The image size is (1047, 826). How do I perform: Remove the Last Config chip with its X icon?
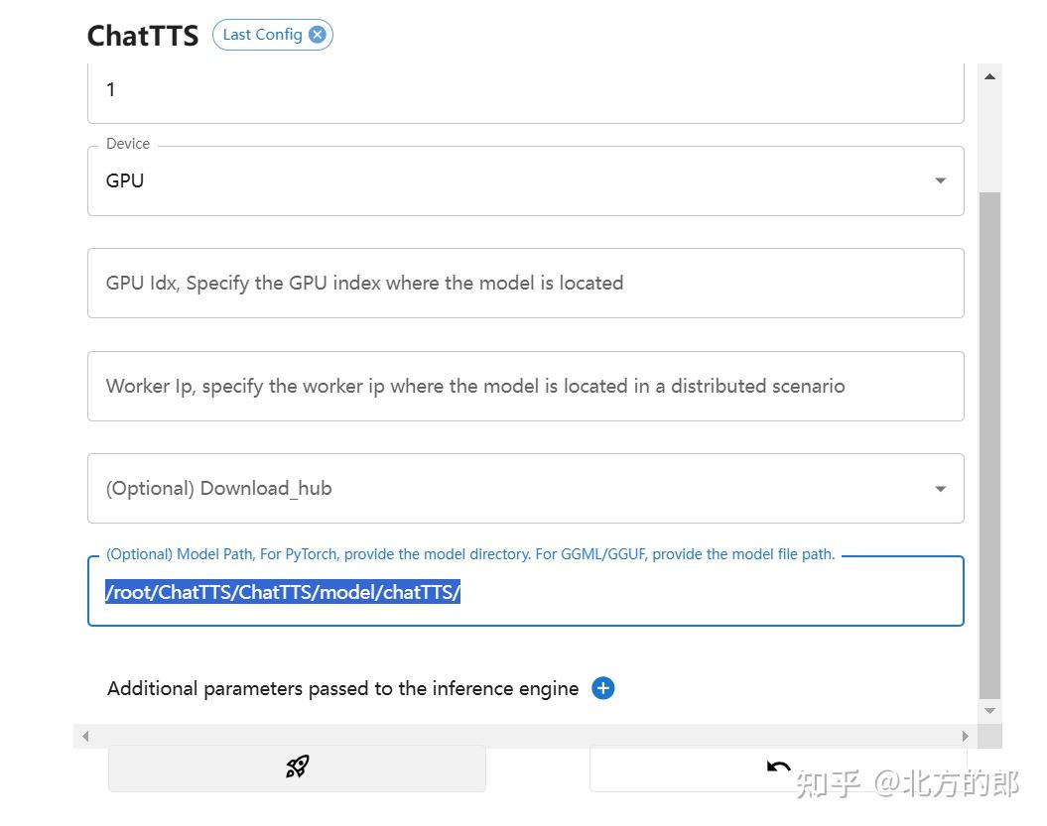click(317, 35)
